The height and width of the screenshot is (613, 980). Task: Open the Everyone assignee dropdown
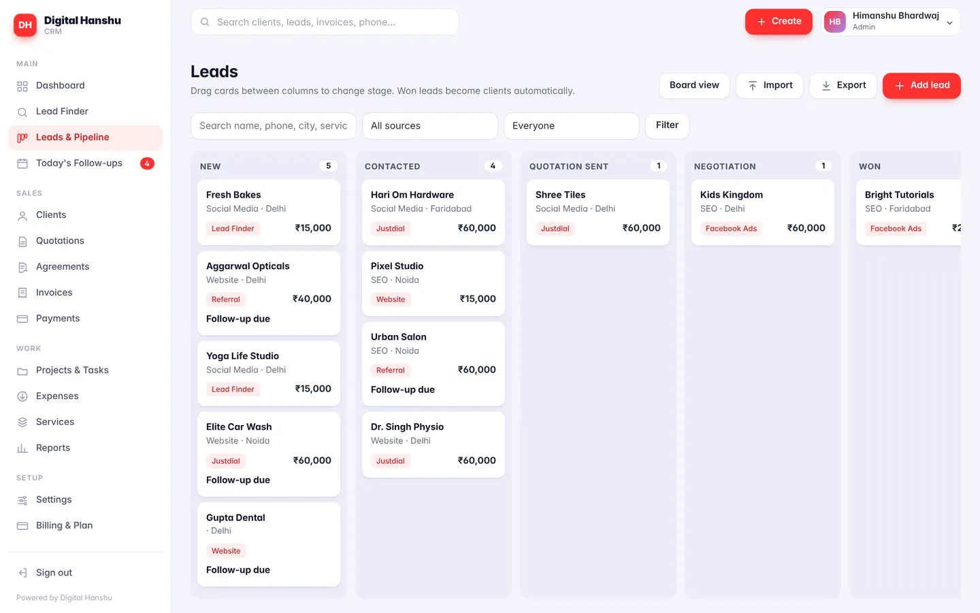(x=572, y=126)
